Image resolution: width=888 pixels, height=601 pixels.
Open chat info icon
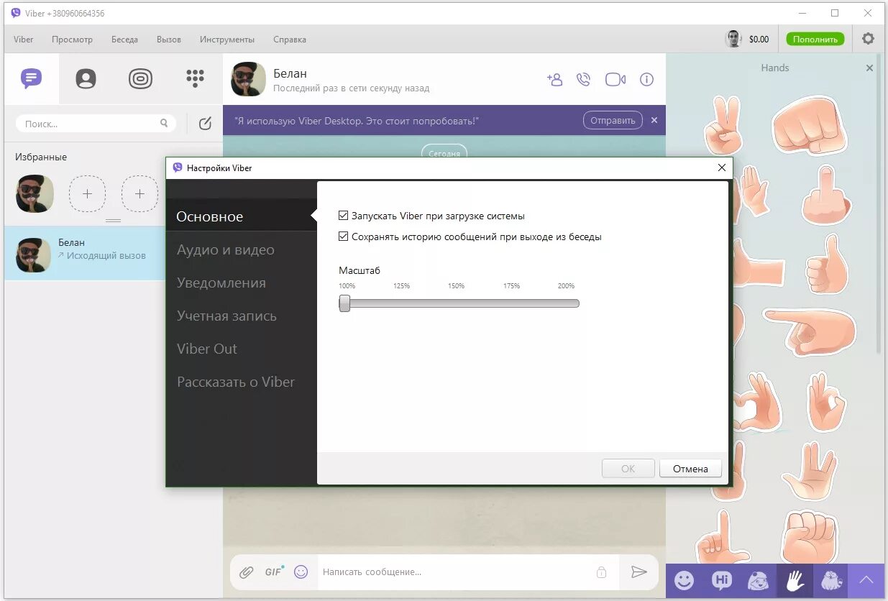[646, 79]
